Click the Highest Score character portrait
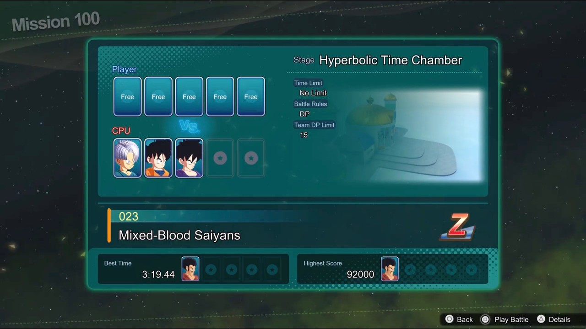Screen dimensions: 586x329 click(390, 269)
